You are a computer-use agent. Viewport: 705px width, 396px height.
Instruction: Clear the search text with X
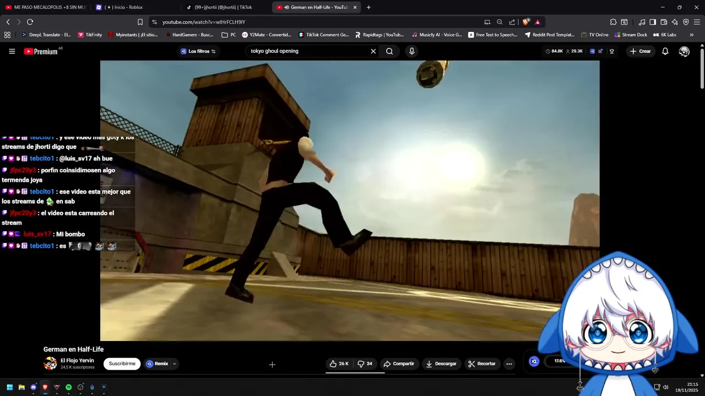[x=373, y=51]
